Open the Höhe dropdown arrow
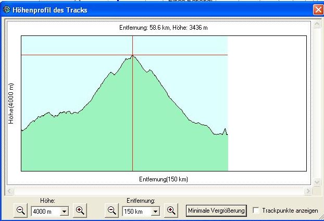This screenshot has width=324, height=221. 64,211
